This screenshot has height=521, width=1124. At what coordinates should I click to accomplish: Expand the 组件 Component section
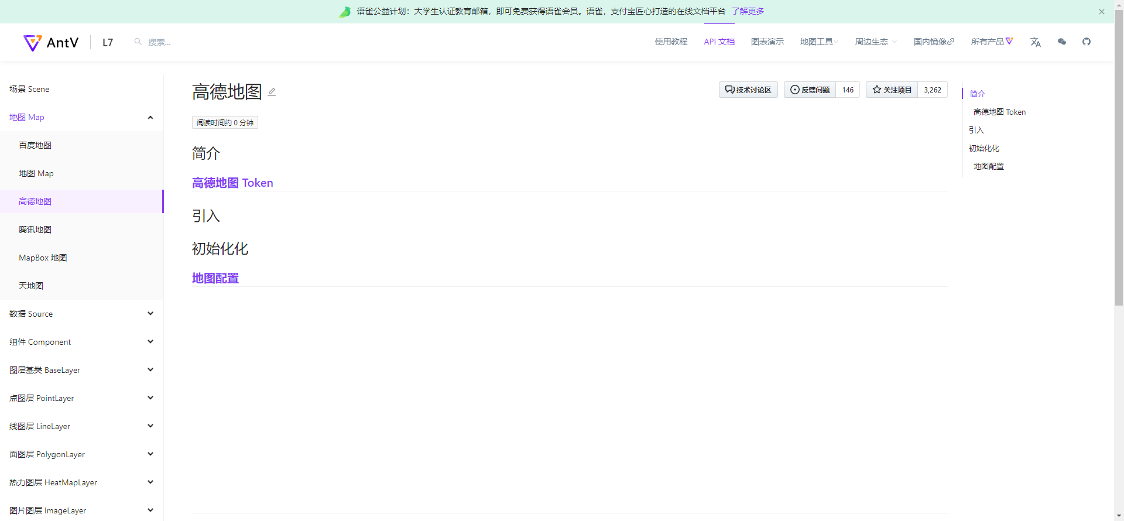[81, 342]
